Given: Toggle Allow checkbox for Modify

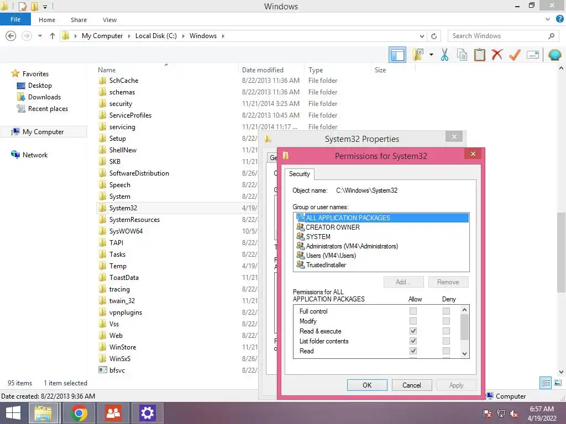Looking at the screenshot, I should pyautogui.click(x=413, y=321).
